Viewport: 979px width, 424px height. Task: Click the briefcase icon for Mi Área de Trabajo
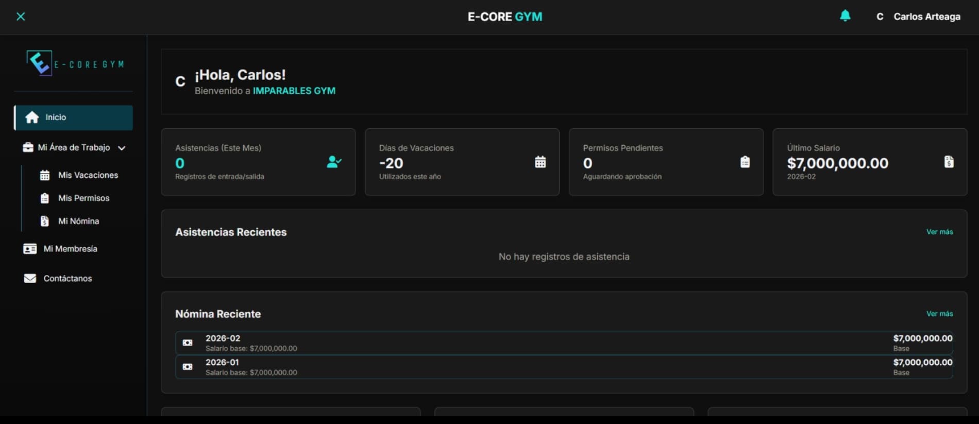pyautogui.click(x=28, y=147)
